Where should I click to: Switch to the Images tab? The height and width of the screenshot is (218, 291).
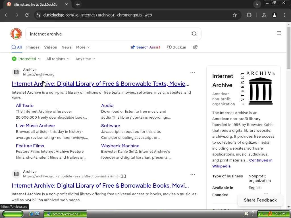click(33, 47)
